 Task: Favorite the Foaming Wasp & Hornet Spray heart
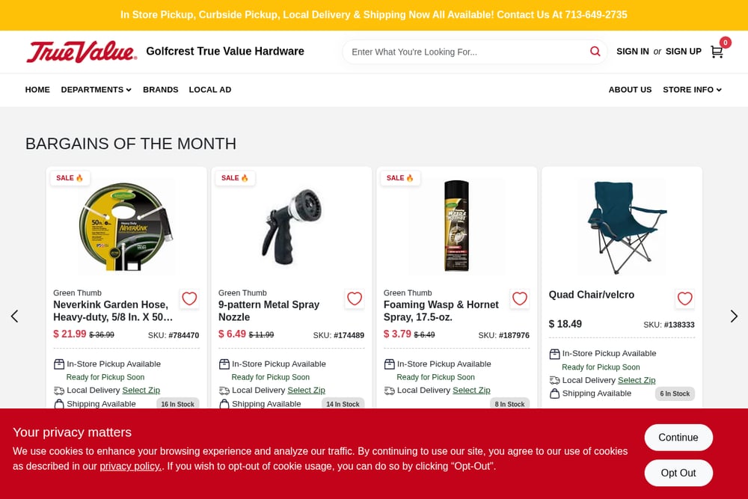520,299
